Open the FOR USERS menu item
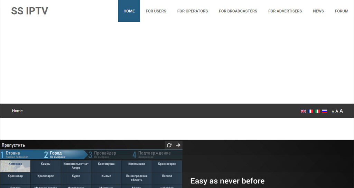354x188 pixels. pyautogui.click(x=156, y=11)
